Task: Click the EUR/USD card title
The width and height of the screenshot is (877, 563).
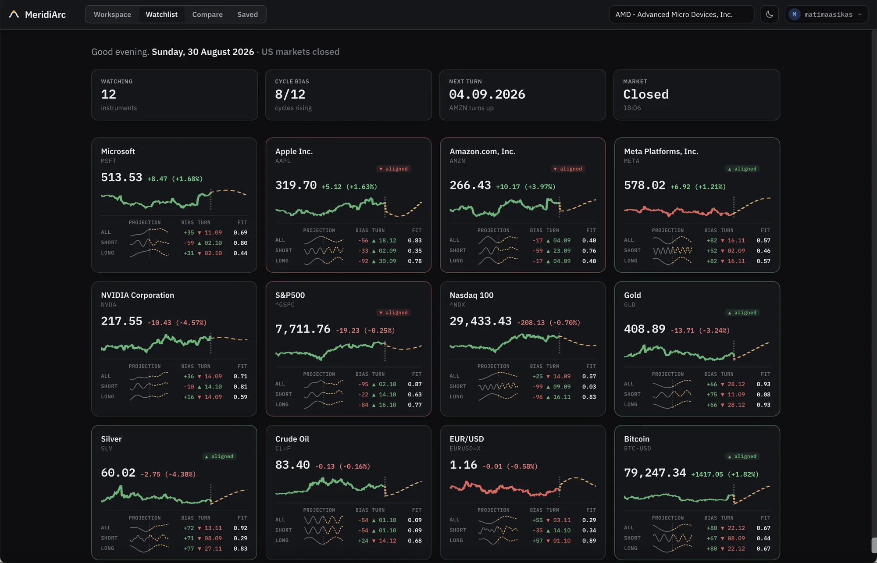Action: (467, 439)
